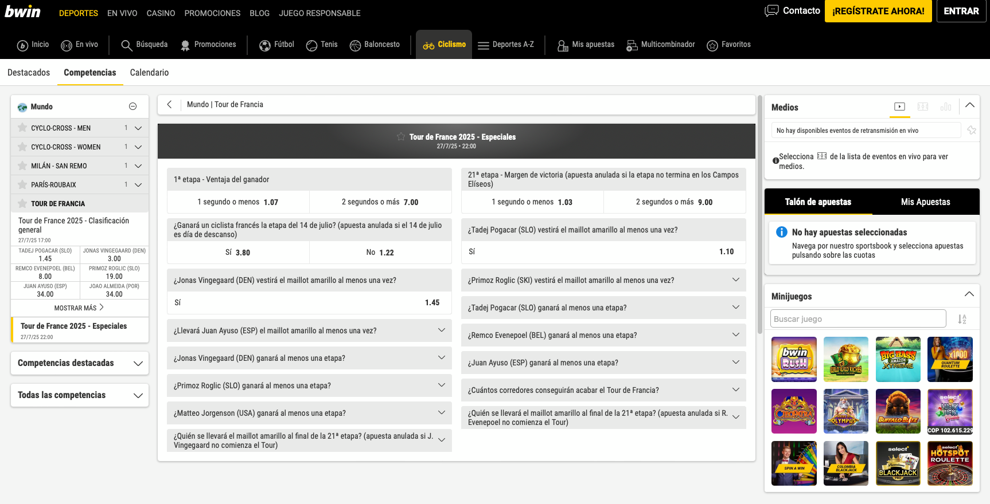Open Big Bass Amazon Xtreme minigame

[898, 359]
